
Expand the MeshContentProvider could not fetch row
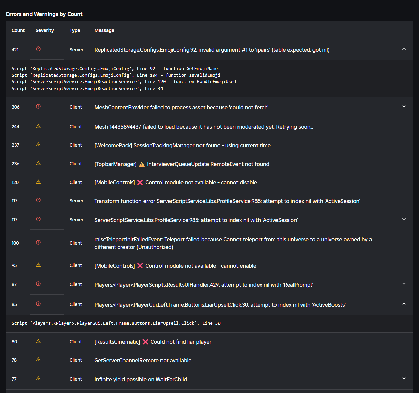pyautogui.click(x=404, y=107)
